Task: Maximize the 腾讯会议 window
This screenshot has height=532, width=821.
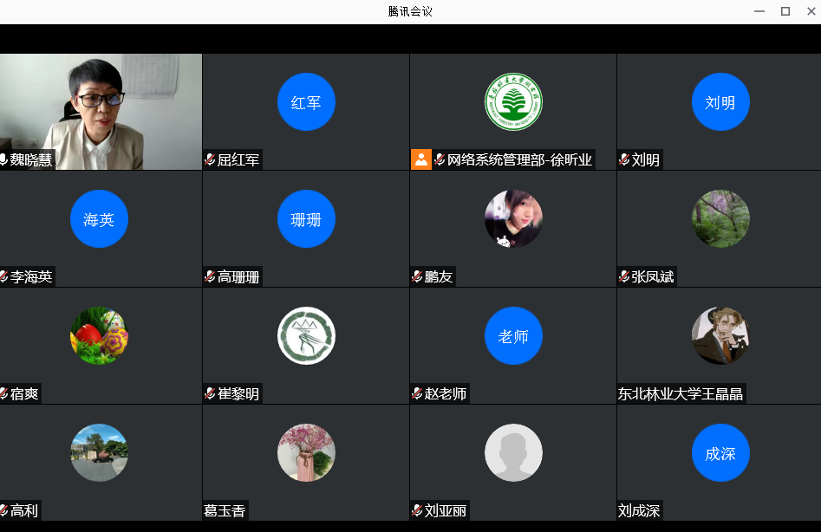Action: 785,11
